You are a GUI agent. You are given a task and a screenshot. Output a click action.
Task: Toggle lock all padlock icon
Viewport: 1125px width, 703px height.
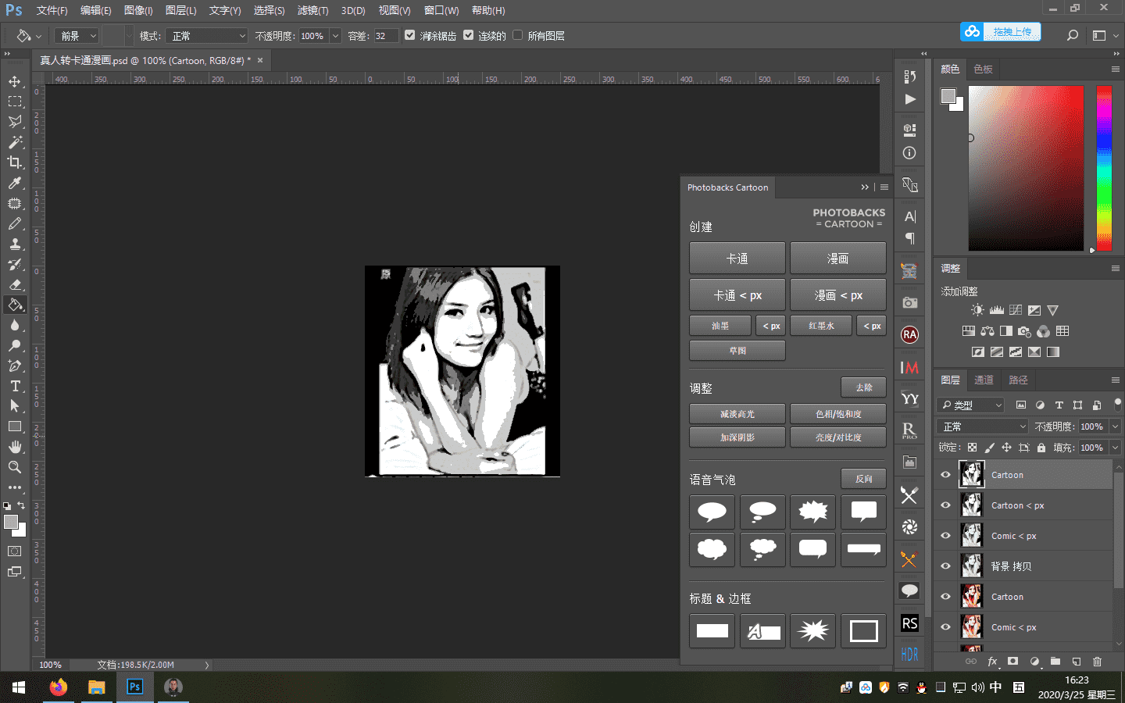[x=1041, y=448]
